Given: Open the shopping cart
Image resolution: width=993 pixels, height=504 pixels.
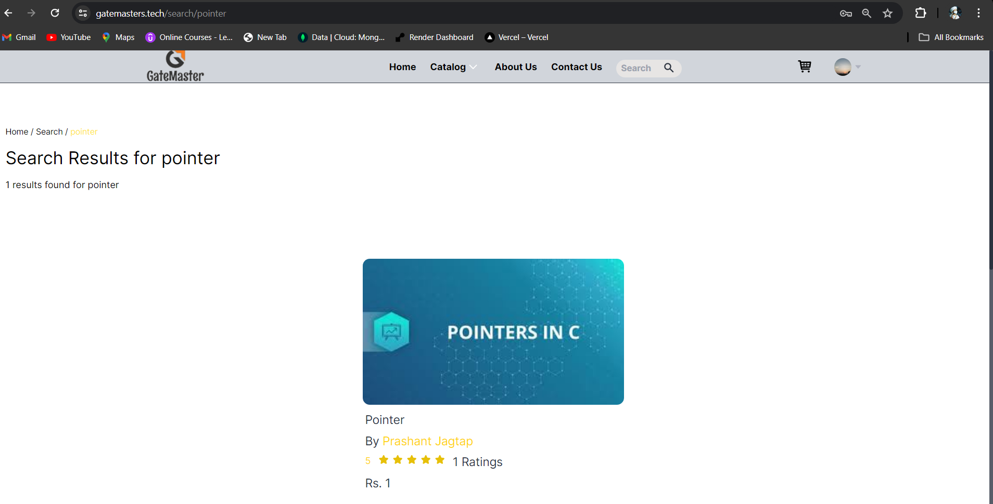Looking at the screenshot, I should [x=804, y=67].
